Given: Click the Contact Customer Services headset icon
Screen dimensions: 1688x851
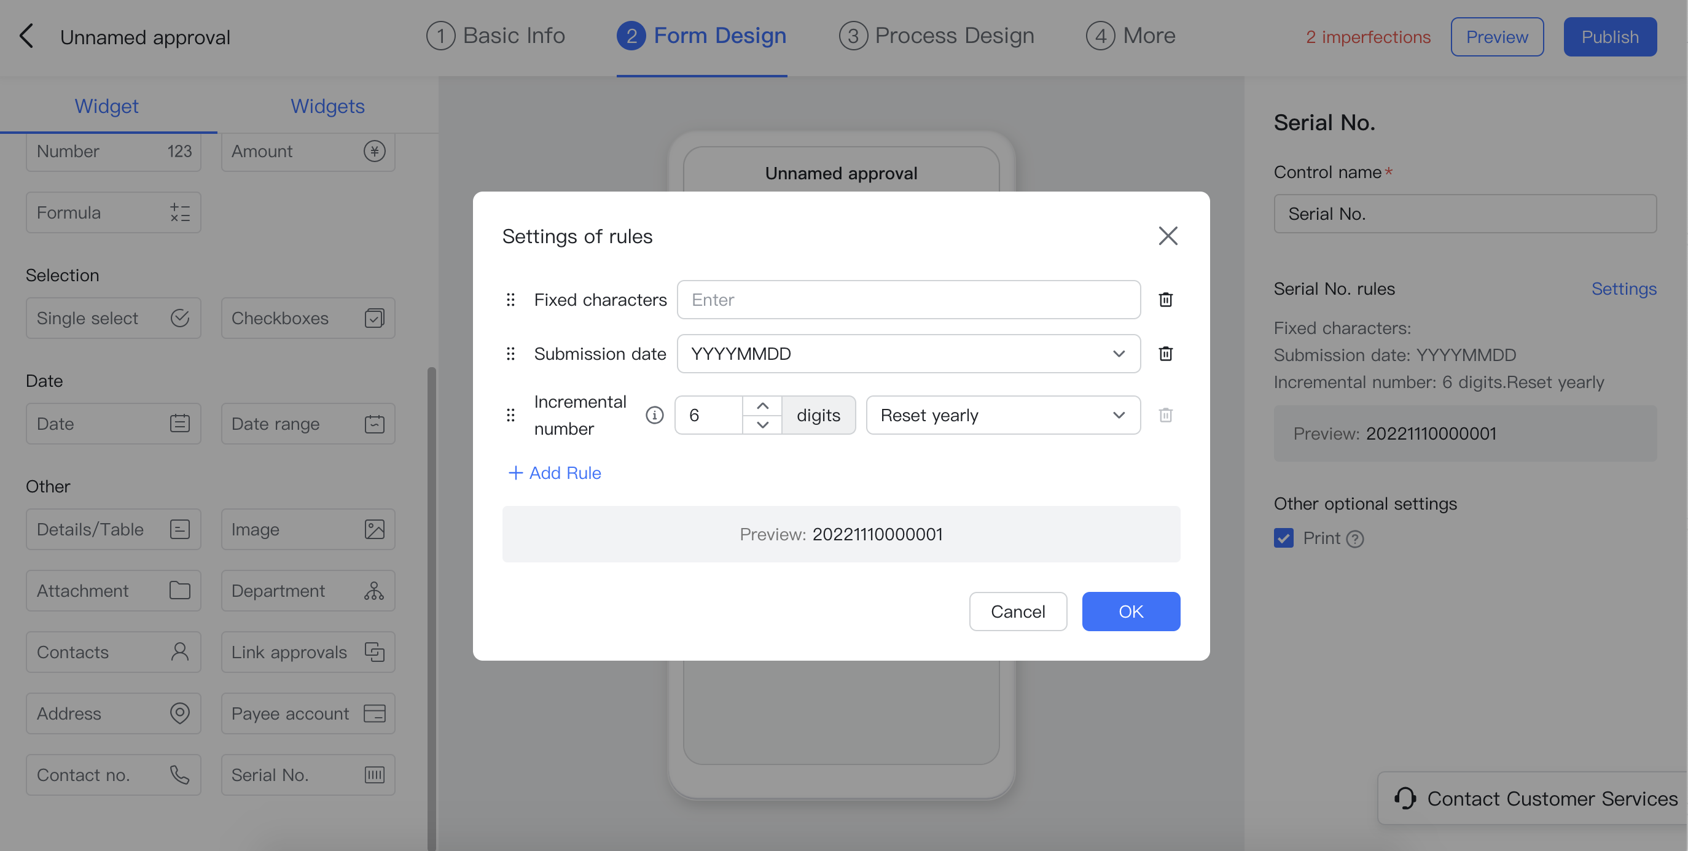Looking at the screenshot, I should point(1405,798).
